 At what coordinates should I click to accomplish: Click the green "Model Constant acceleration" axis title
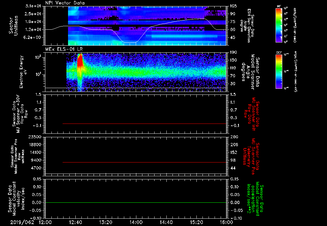(x=255, y=199)
